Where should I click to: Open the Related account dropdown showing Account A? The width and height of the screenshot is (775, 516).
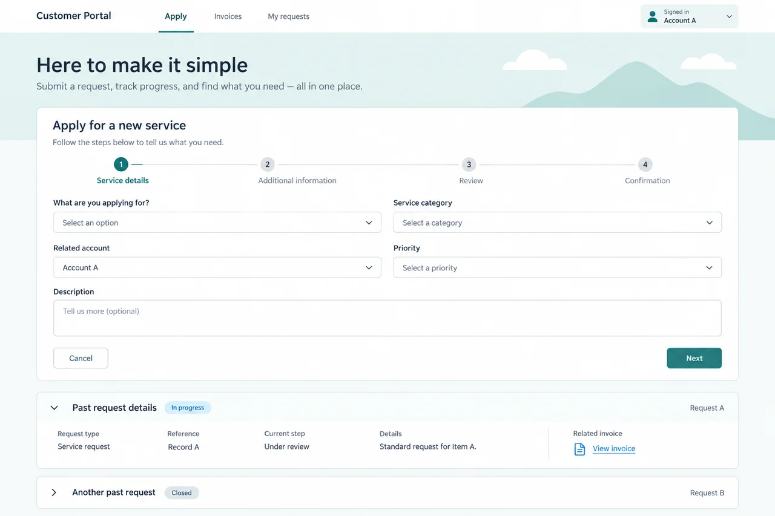(x=217, y=267)
